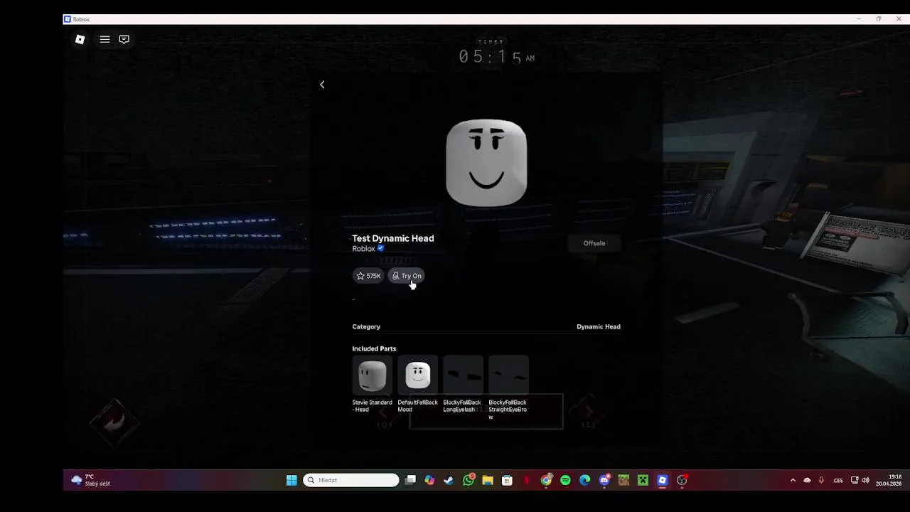
Task: Open Steam from the taskbar
Action: [x=449, y=480]
